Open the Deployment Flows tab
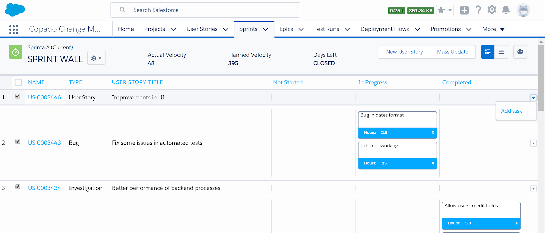Viewport: 545px width, 233px height. (x=385, y=29)
